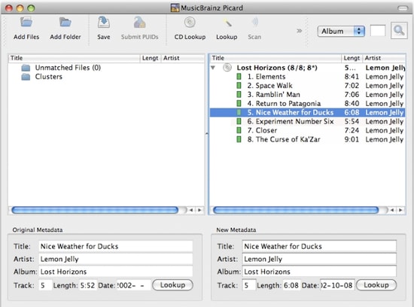Click the green match icon for Space Walk

pyautogui.click(x=239, y=86)
